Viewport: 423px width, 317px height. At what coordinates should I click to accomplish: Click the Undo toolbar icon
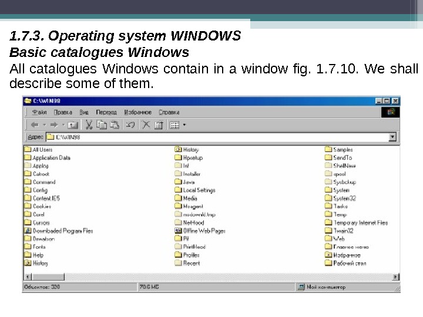(130, 124)
